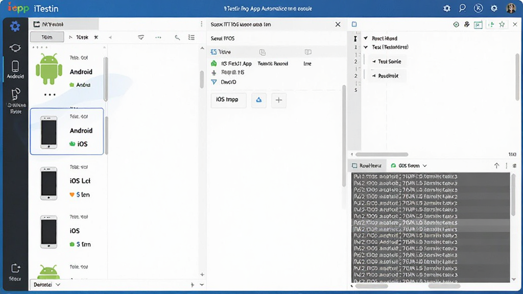Collapse the Reacl iieard tree node
This screenshot has width=523, height=294.
366,38
